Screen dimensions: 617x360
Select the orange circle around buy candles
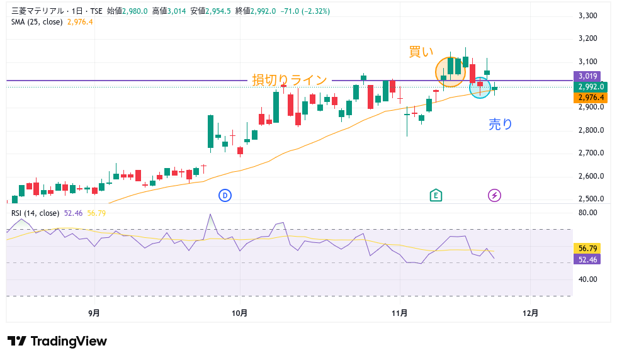(450, 70)
